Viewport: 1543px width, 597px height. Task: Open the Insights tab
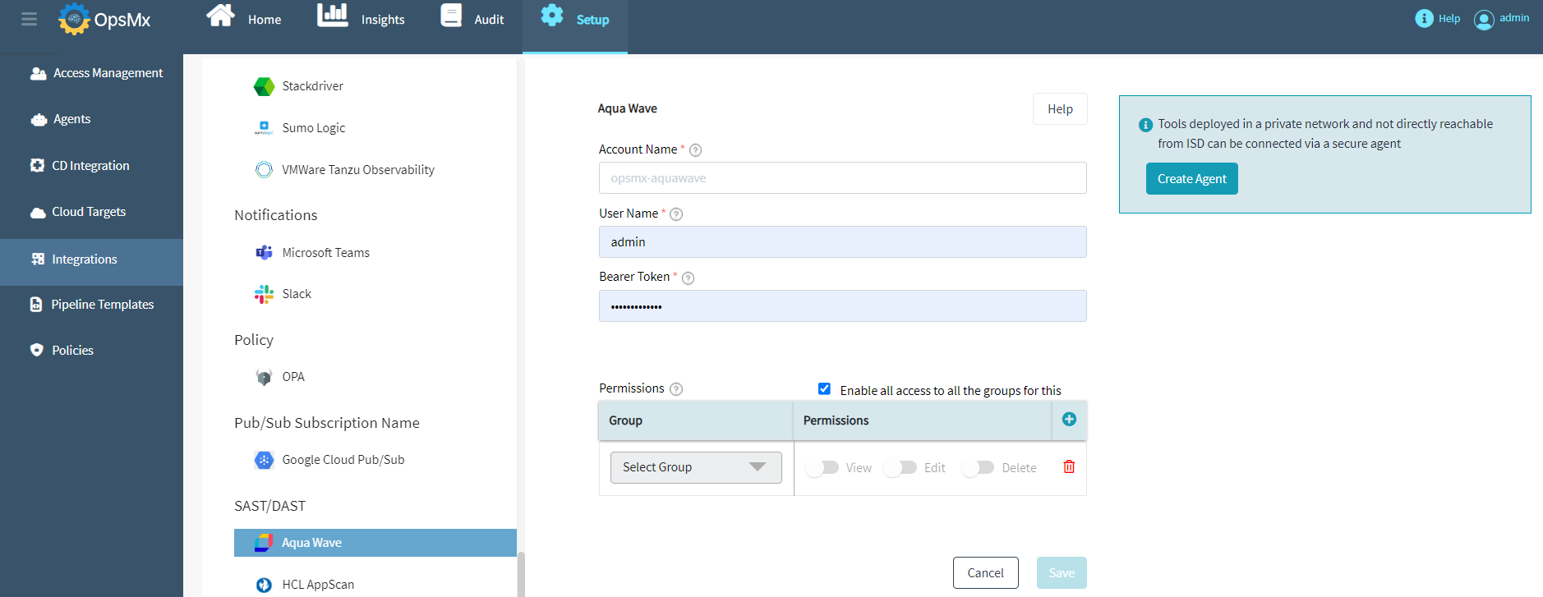point(362,19)
